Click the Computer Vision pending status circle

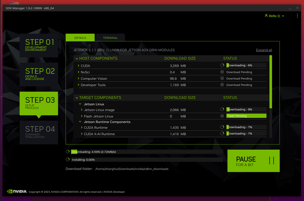(x=222, y=78)
